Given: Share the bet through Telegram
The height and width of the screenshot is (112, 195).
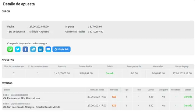Looking at the screenshot, I should tap(33, 49).
